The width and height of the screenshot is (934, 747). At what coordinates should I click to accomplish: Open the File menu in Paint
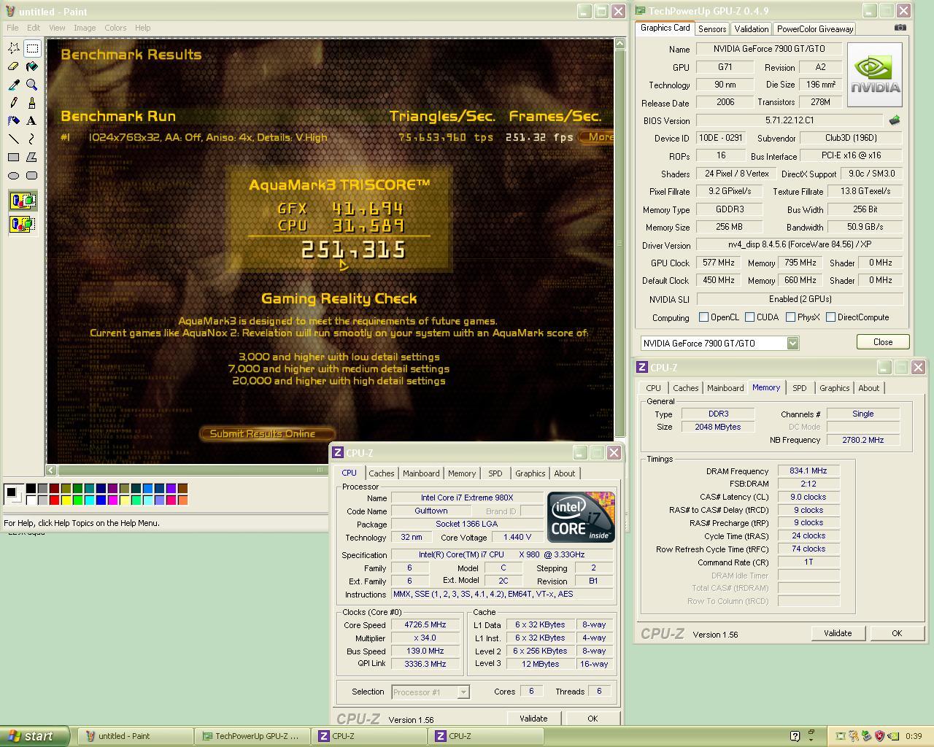pos(13,28)
